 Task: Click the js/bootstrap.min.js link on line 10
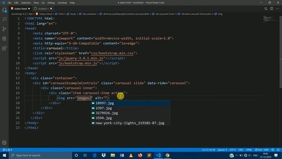(x=78, y=63)
